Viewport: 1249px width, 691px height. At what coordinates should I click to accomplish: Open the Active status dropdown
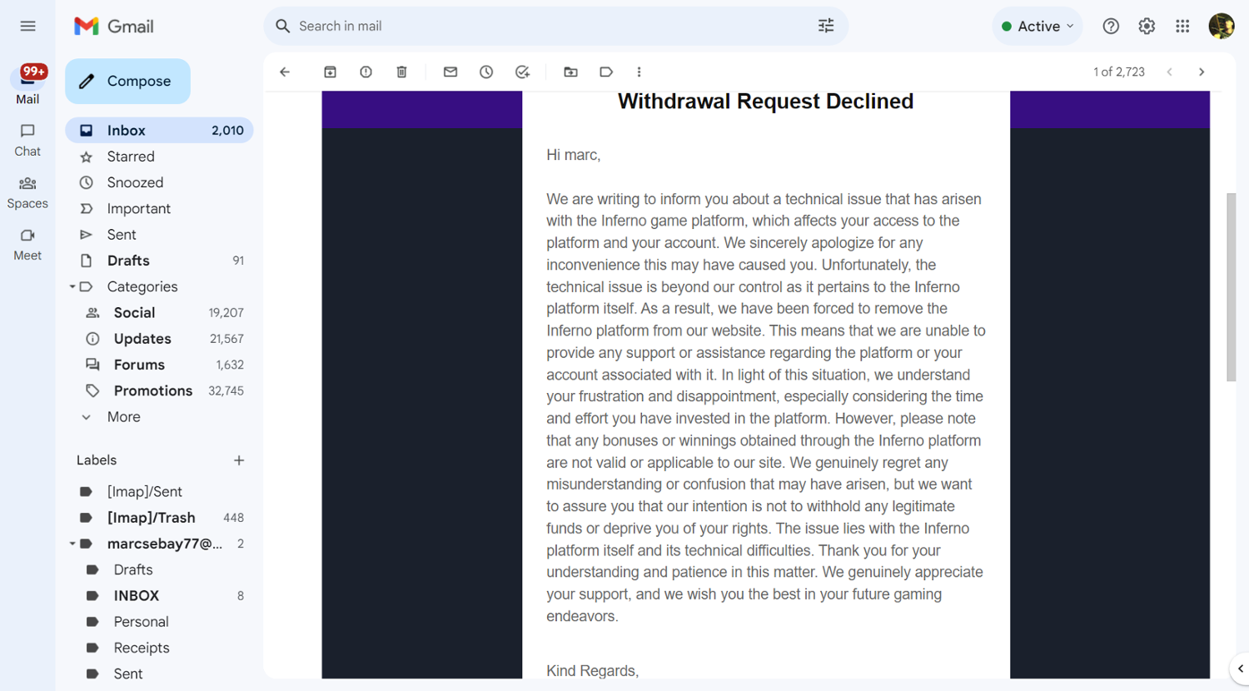click(1038, 27)
